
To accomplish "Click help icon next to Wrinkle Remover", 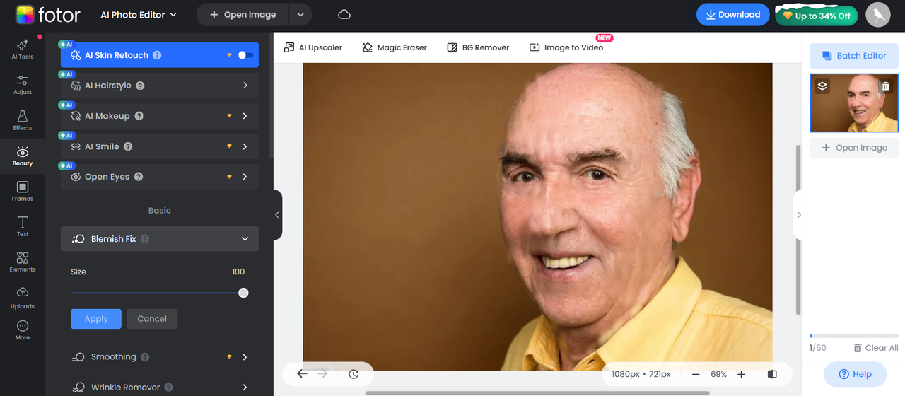I will 169,388.
